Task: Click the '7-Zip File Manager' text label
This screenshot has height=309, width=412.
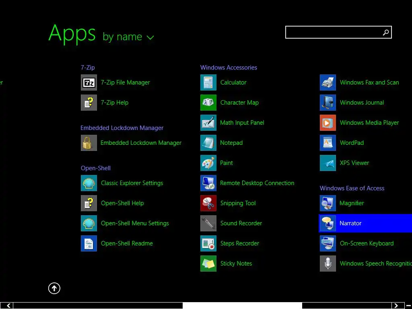Action: (x=126, y=82)
